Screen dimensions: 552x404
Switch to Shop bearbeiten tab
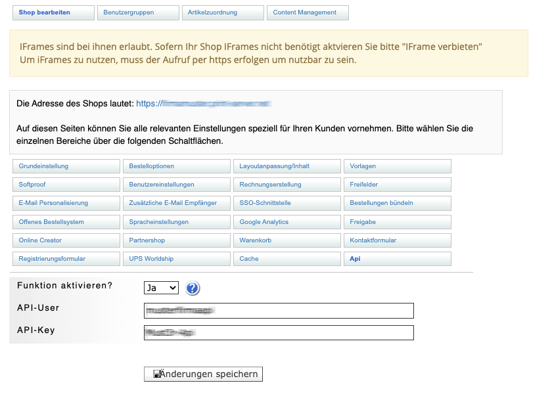[x=53, y=12]
